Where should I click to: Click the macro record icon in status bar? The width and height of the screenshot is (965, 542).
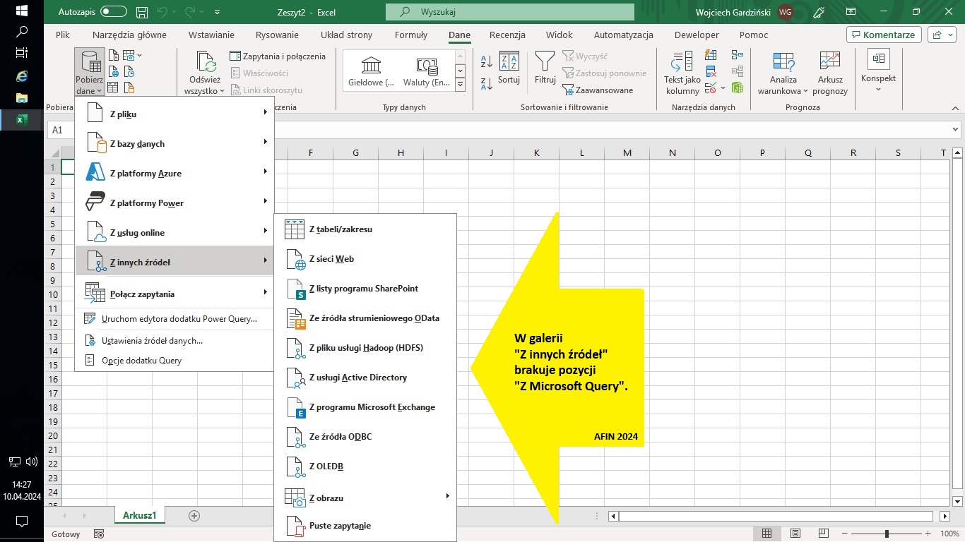pyautogui.click(x=99, y=534)
